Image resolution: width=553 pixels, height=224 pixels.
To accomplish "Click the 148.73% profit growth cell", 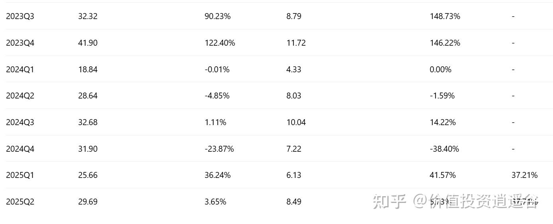I will [x=445, y=16].
